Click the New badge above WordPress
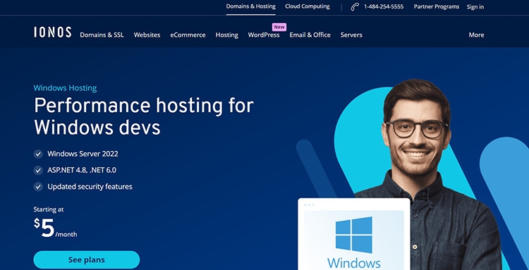This screenshot has width=529, height=270. (x=279, y=27)
